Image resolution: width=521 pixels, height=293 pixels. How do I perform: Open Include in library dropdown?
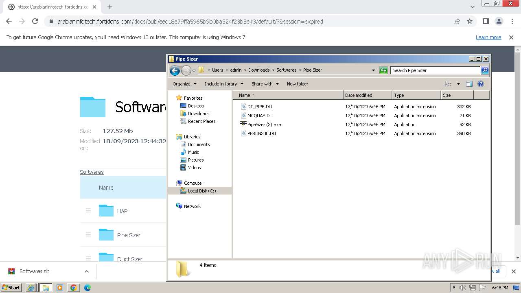[x=224, y=84]
